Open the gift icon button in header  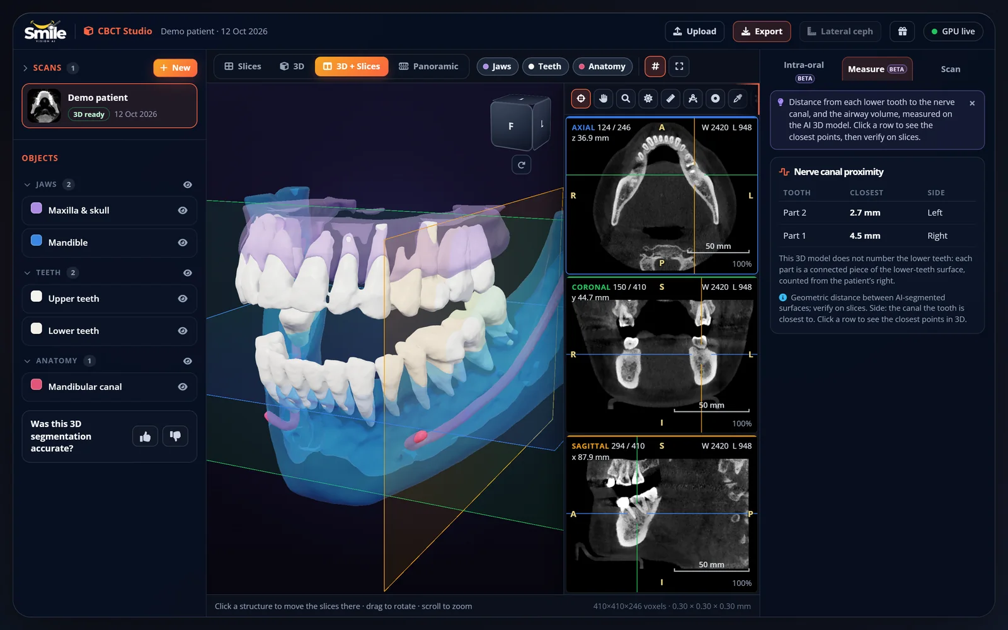tap(902, 31)
